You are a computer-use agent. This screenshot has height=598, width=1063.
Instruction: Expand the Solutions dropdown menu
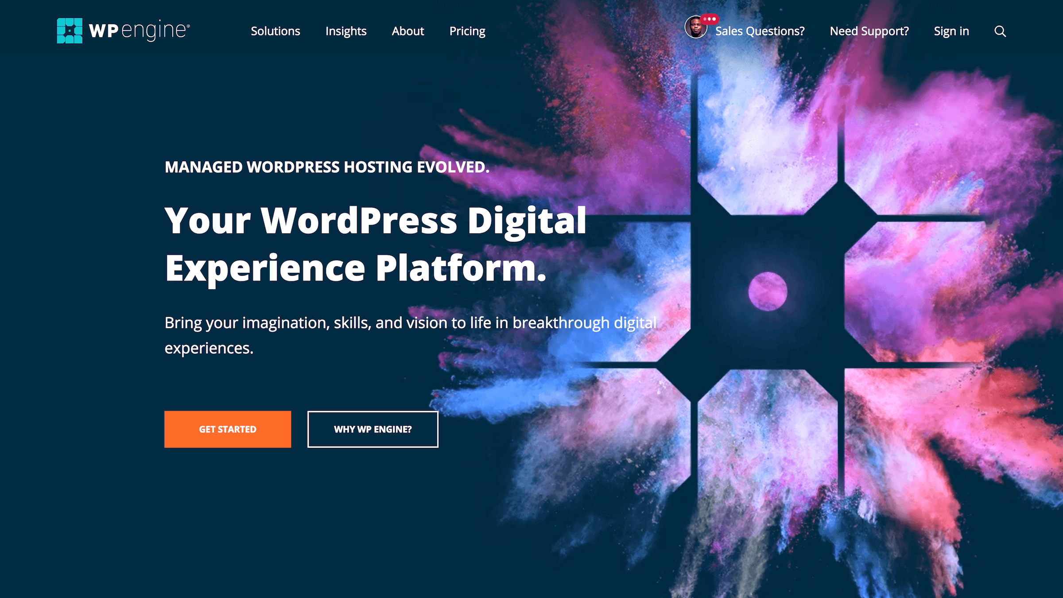(275, 31)
